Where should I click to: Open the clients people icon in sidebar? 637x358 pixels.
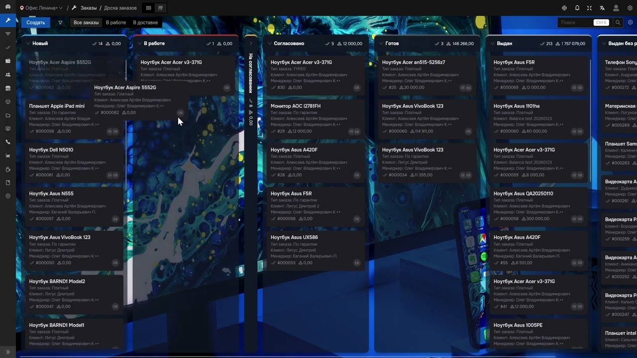tap(7, 75)
